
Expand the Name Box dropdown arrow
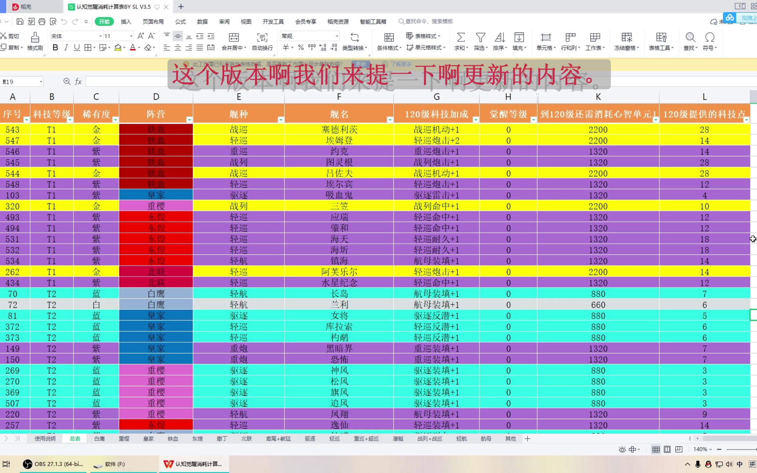tap(41, 82)
